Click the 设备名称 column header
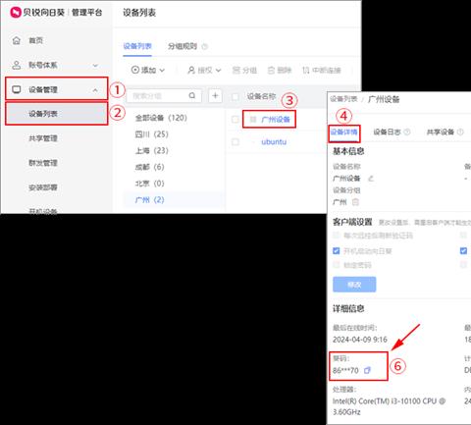 click(x=261, y=96)
